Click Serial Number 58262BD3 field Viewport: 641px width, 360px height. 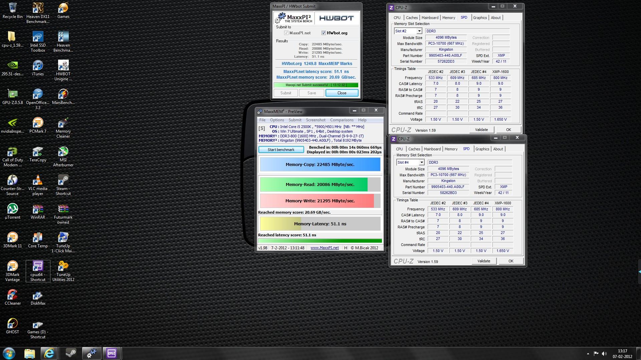(x=448, y=193)
